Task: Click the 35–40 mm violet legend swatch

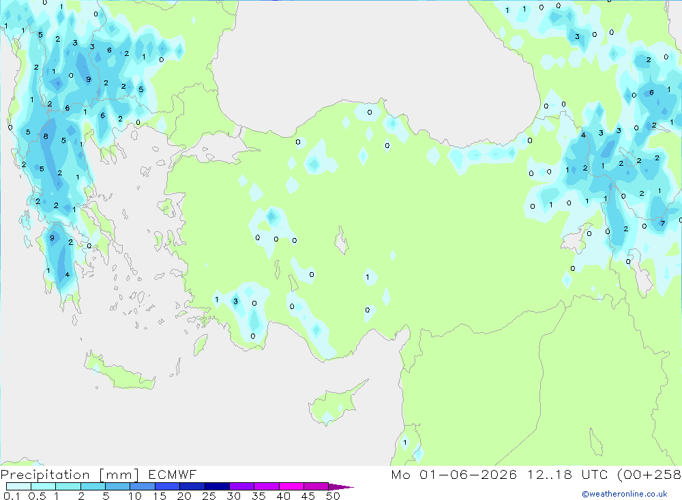Action: (267, 486)
